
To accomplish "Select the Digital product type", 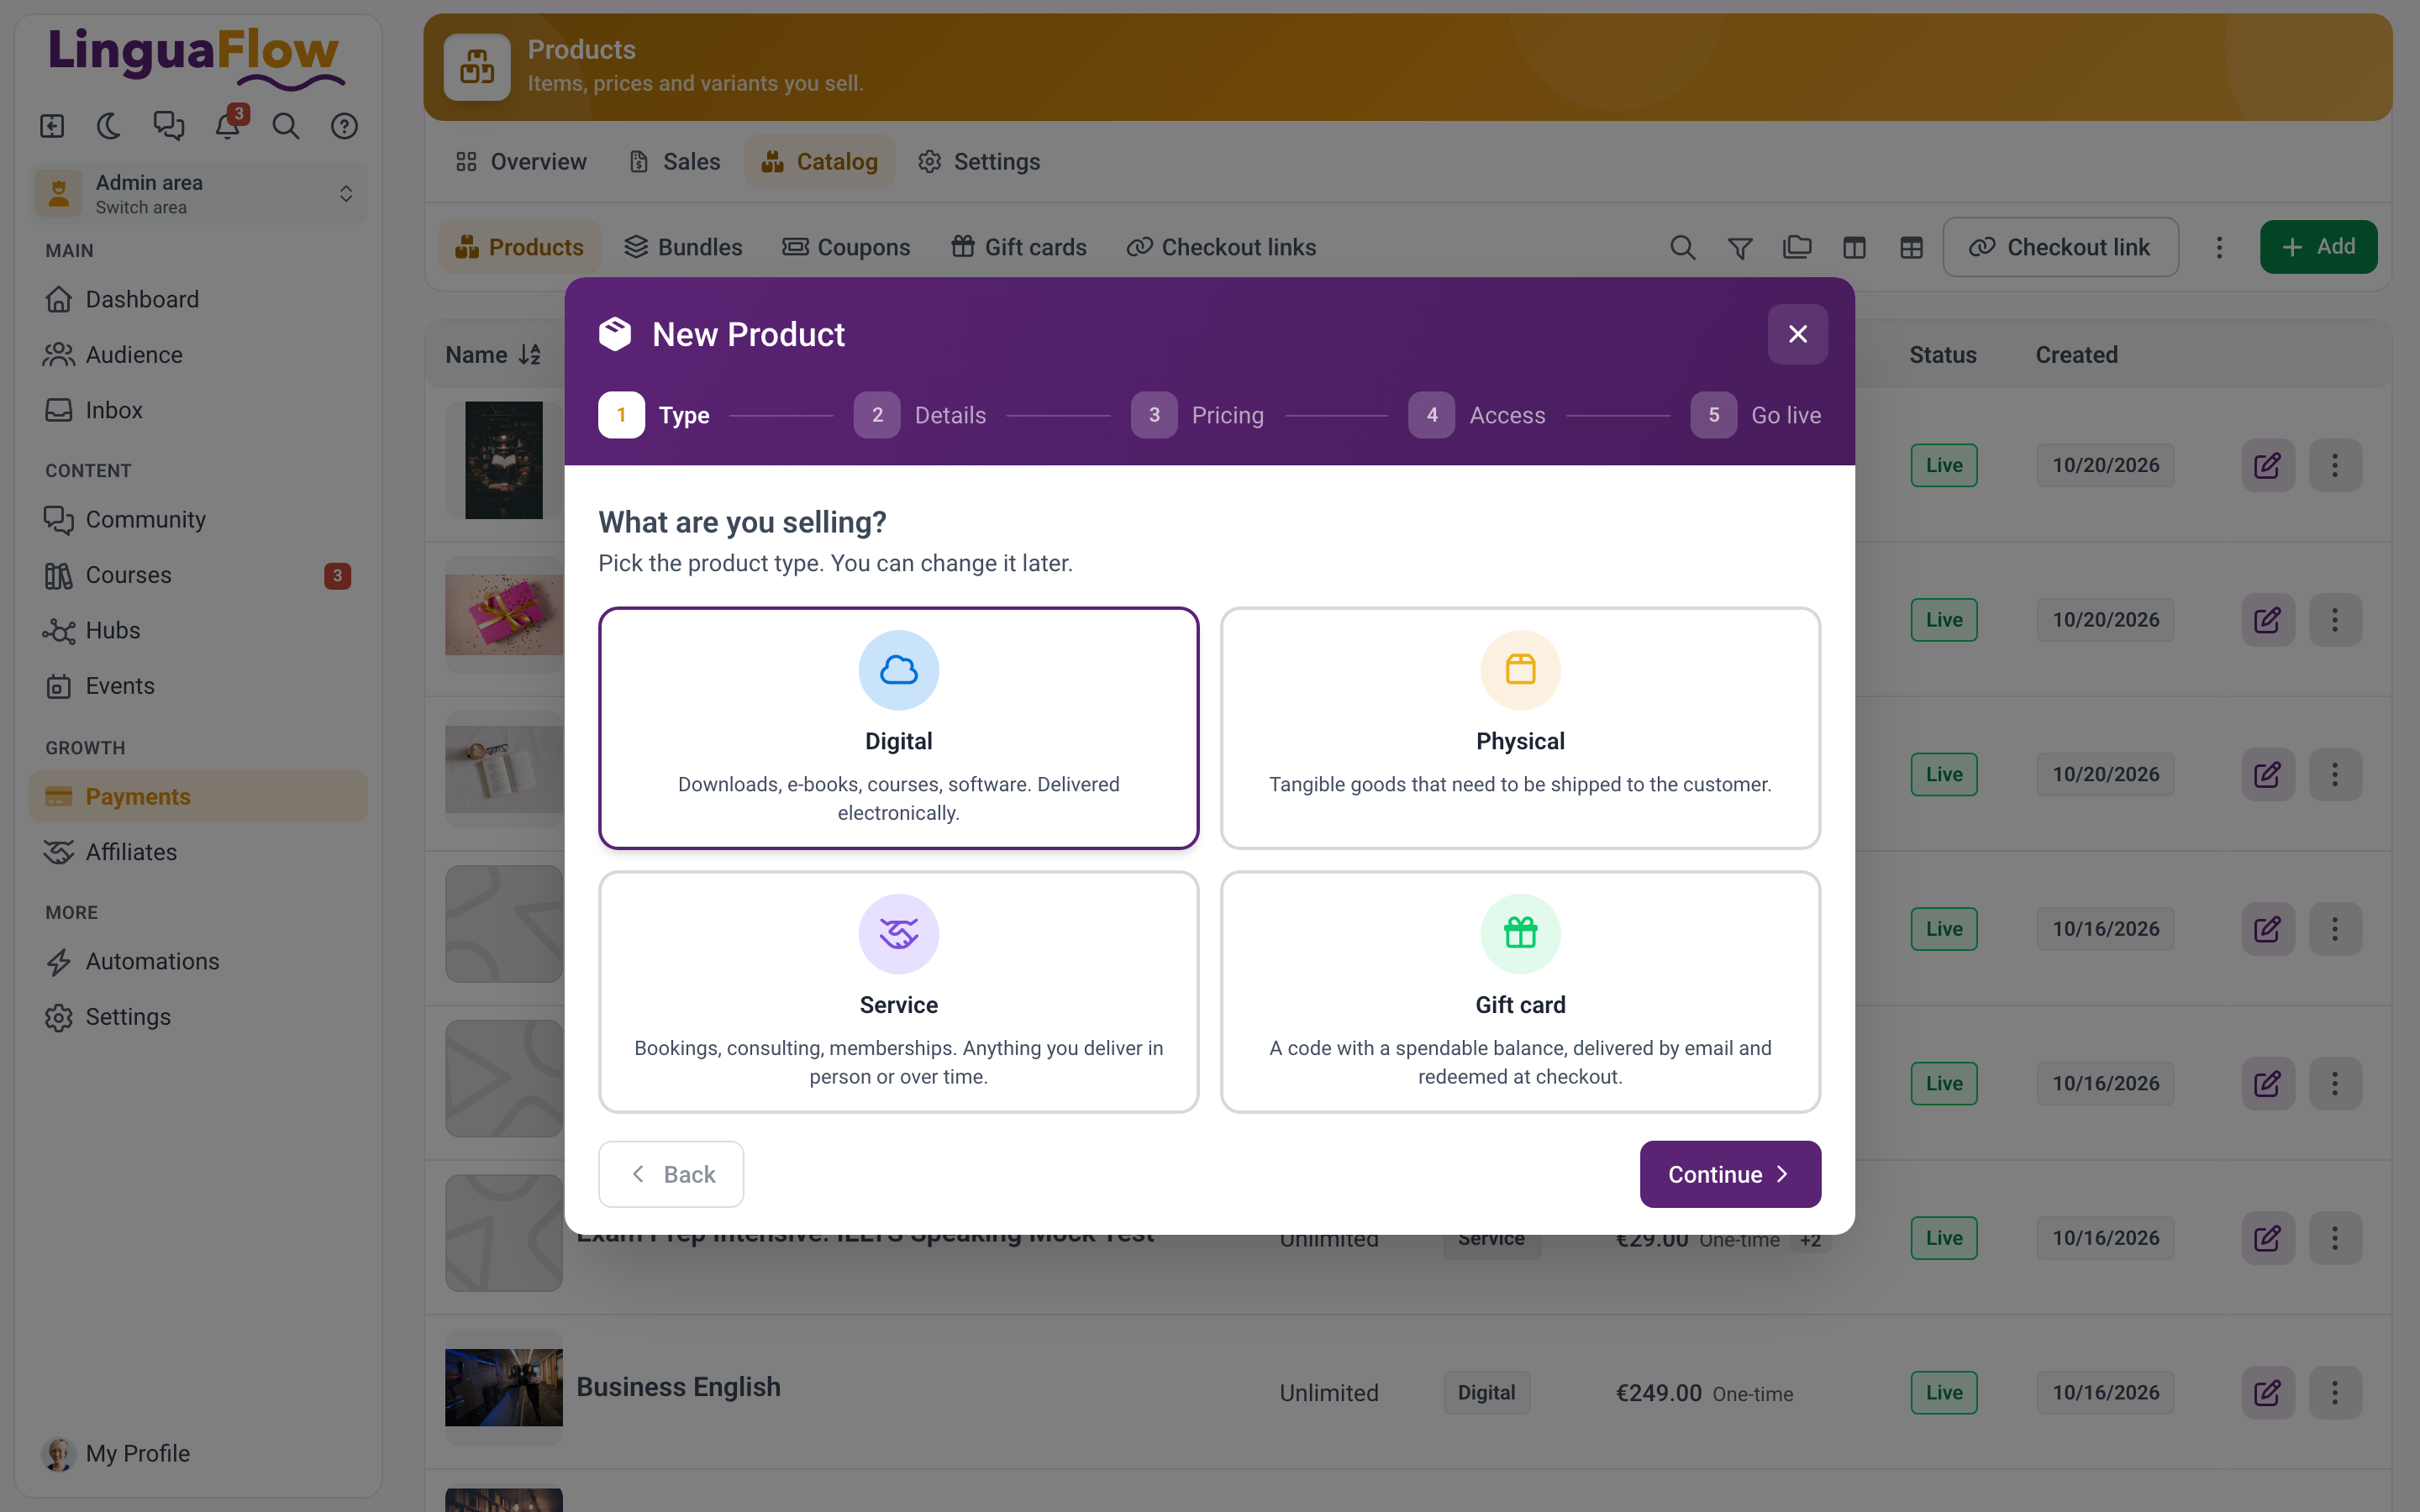I will point(898,728).
